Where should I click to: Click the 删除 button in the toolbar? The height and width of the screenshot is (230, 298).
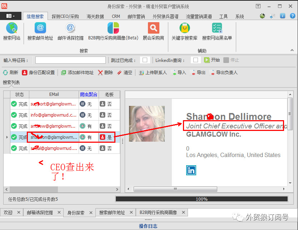(105, 73)
